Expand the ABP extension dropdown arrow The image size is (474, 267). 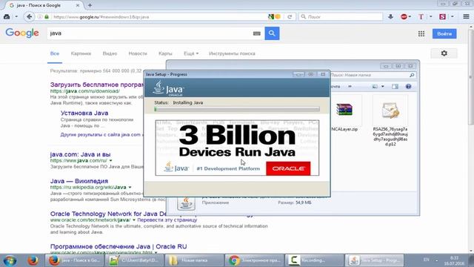410,16
